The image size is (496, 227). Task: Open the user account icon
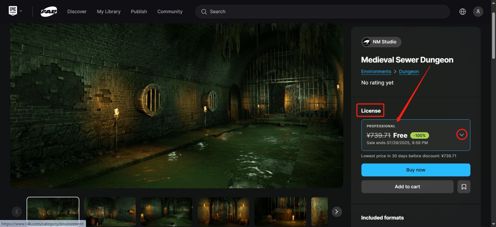click(x=478, y=12)
